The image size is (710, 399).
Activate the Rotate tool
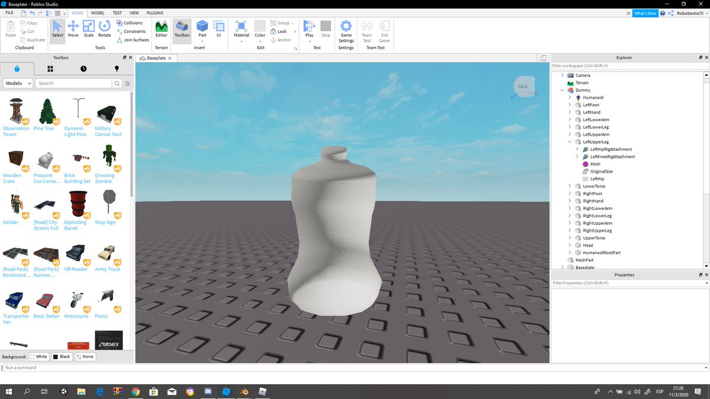click(104, 29)
